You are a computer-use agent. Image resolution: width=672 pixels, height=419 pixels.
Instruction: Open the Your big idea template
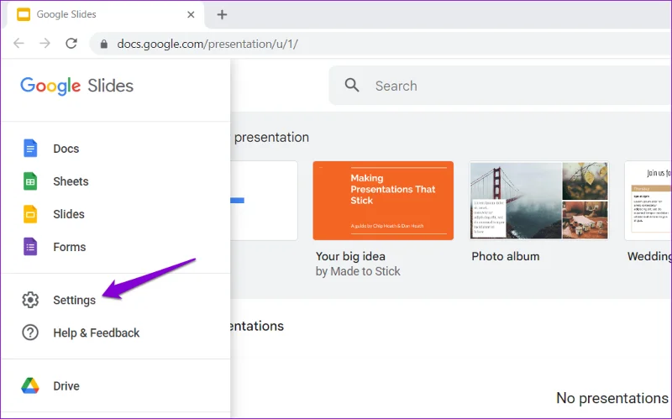point(383,201)
